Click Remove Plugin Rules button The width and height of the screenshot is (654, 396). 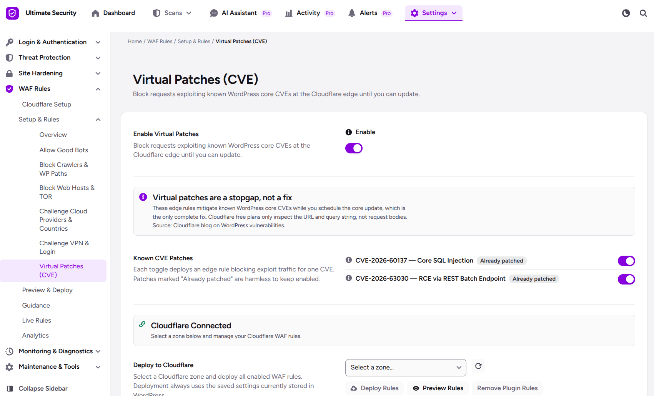(508, 388)
